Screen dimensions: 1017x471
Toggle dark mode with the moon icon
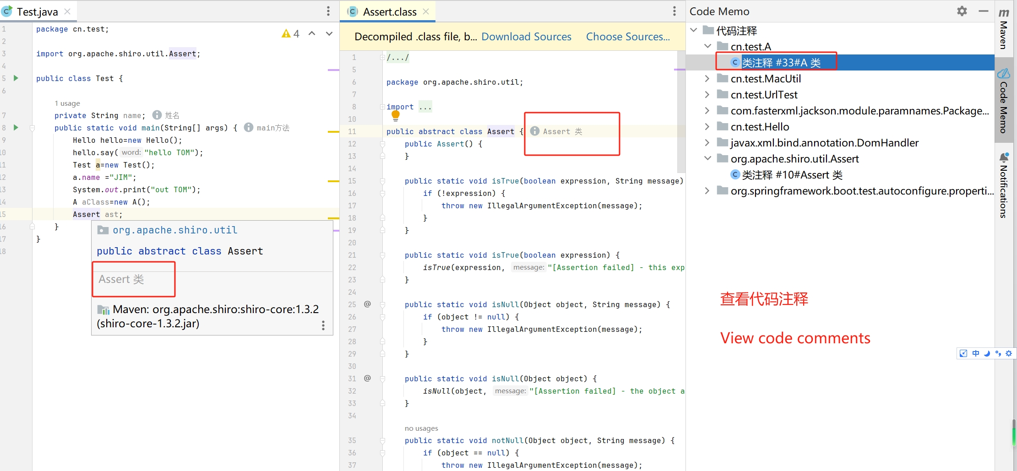tap(987, 353)
